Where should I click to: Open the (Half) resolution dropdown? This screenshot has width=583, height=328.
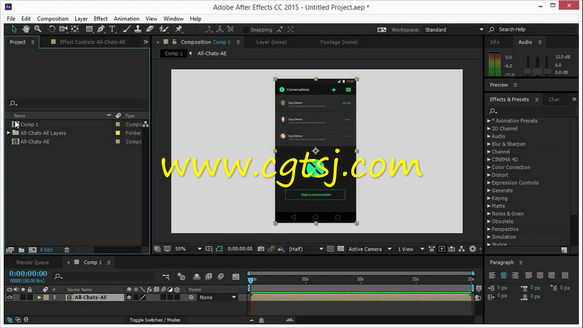pos(306,249)
